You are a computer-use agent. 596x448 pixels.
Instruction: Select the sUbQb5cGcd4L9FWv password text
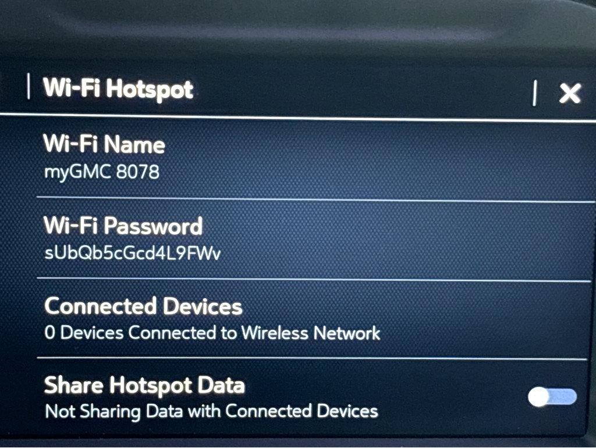[x=132, y=253]
